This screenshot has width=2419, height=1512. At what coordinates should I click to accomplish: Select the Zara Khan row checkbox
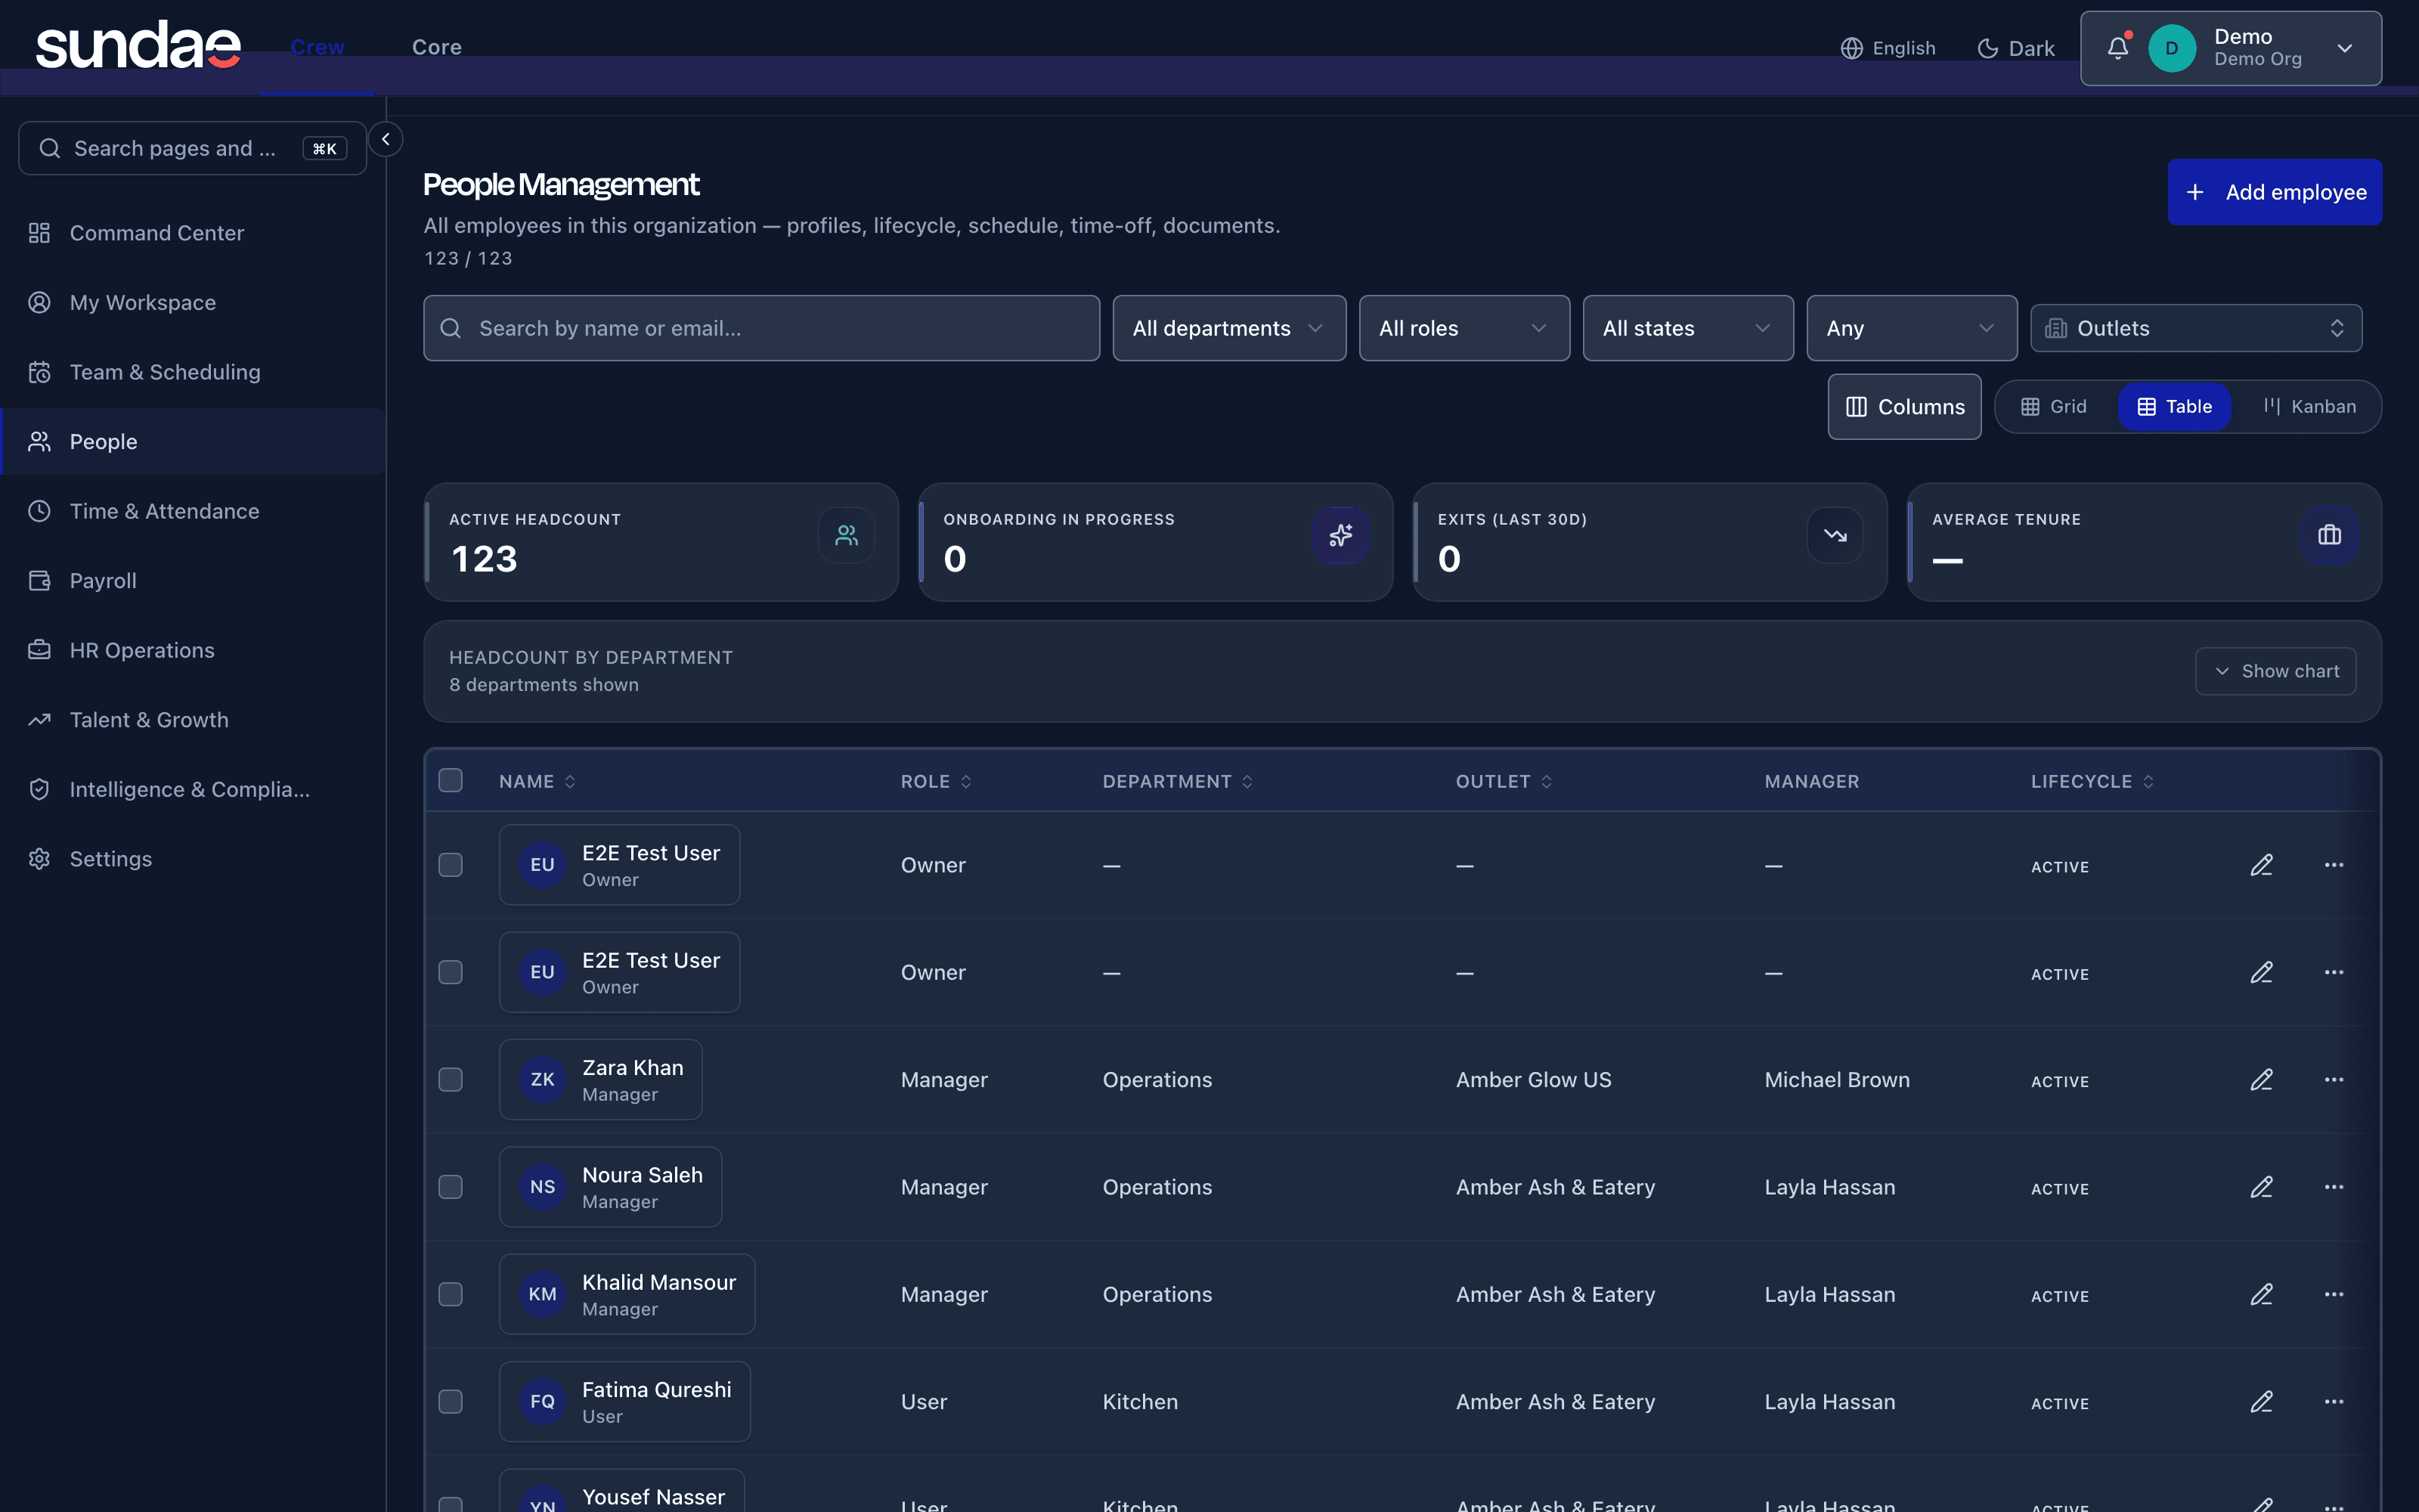(451, 1080)
